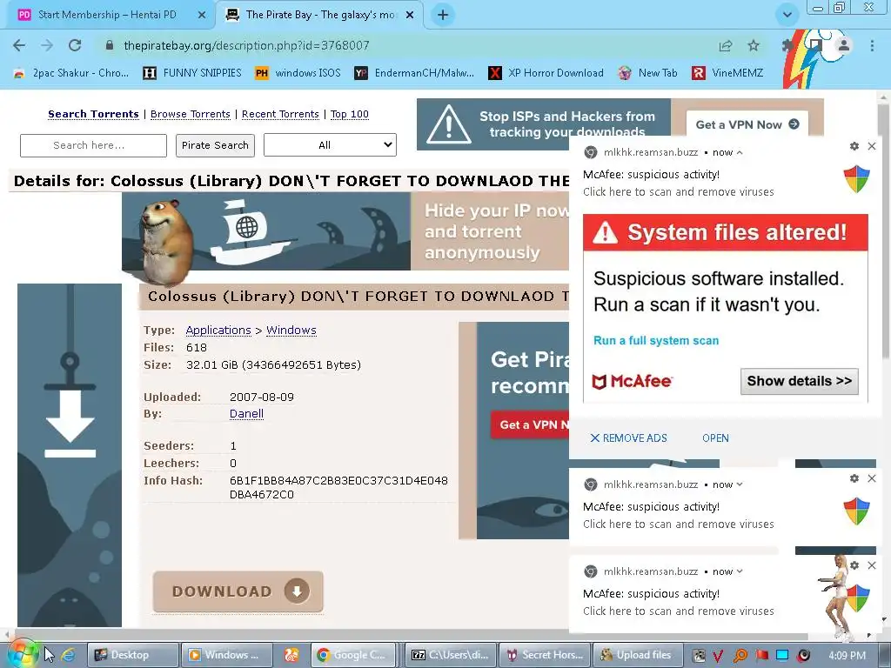This screenshot has width=891, height=668.
Task: Open VineMEMZ bookmark
Action: point(727,73)
